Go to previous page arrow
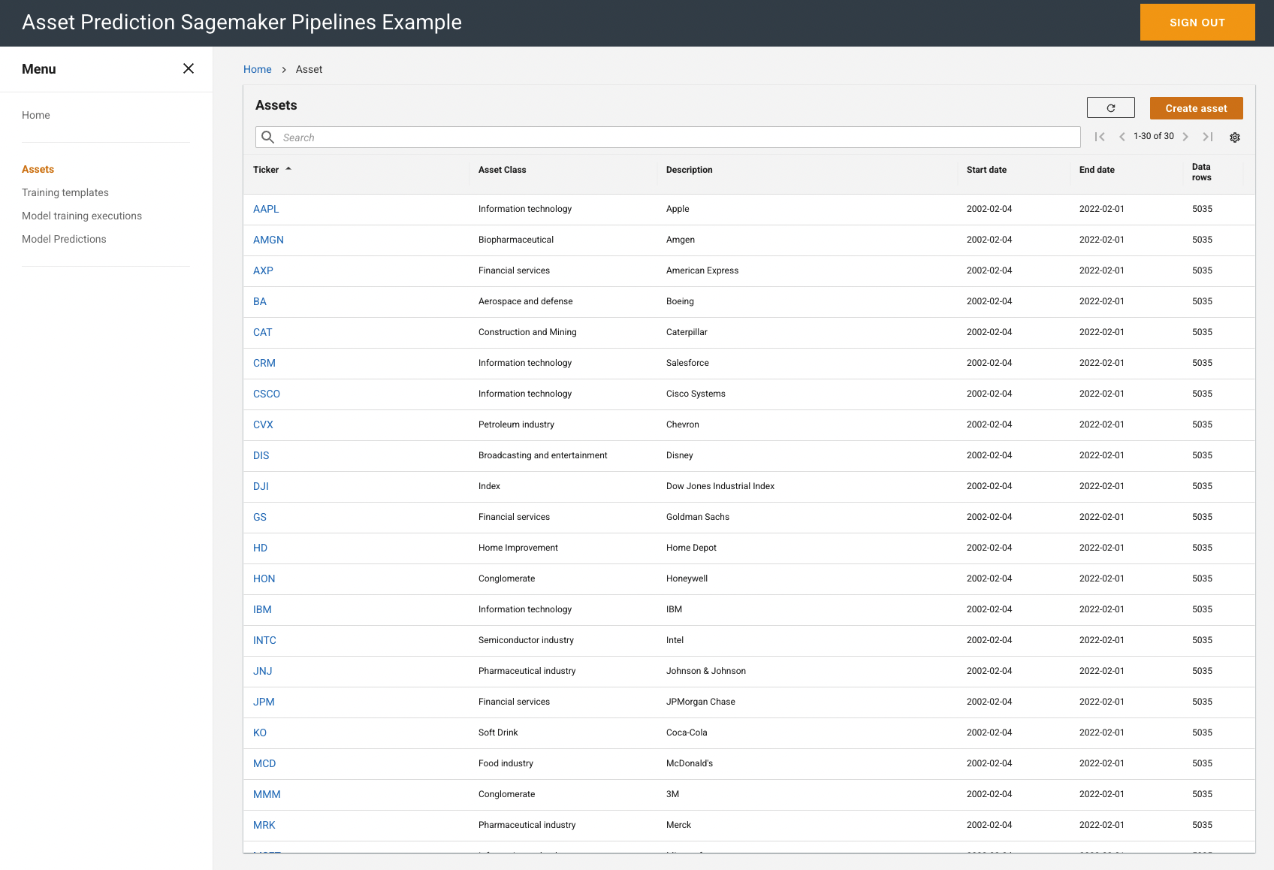 coord(1122,137)
